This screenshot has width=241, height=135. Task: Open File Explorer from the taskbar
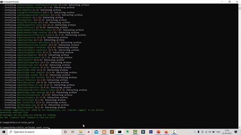(81, 132)
